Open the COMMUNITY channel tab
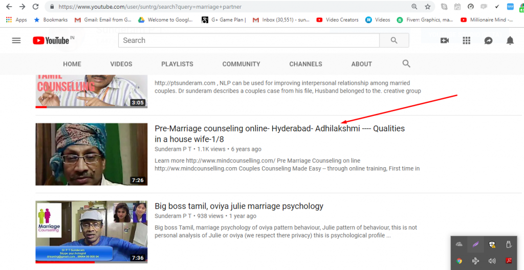This screenshot has width=524, height=270. 242,64
